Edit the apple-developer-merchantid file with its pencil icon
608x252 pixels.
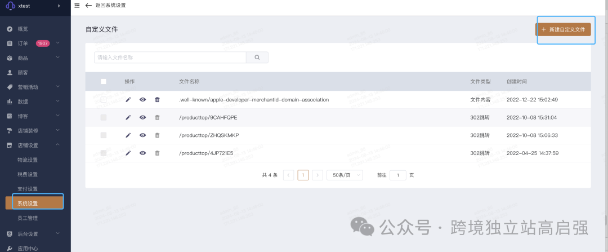[x=128, y=100]
